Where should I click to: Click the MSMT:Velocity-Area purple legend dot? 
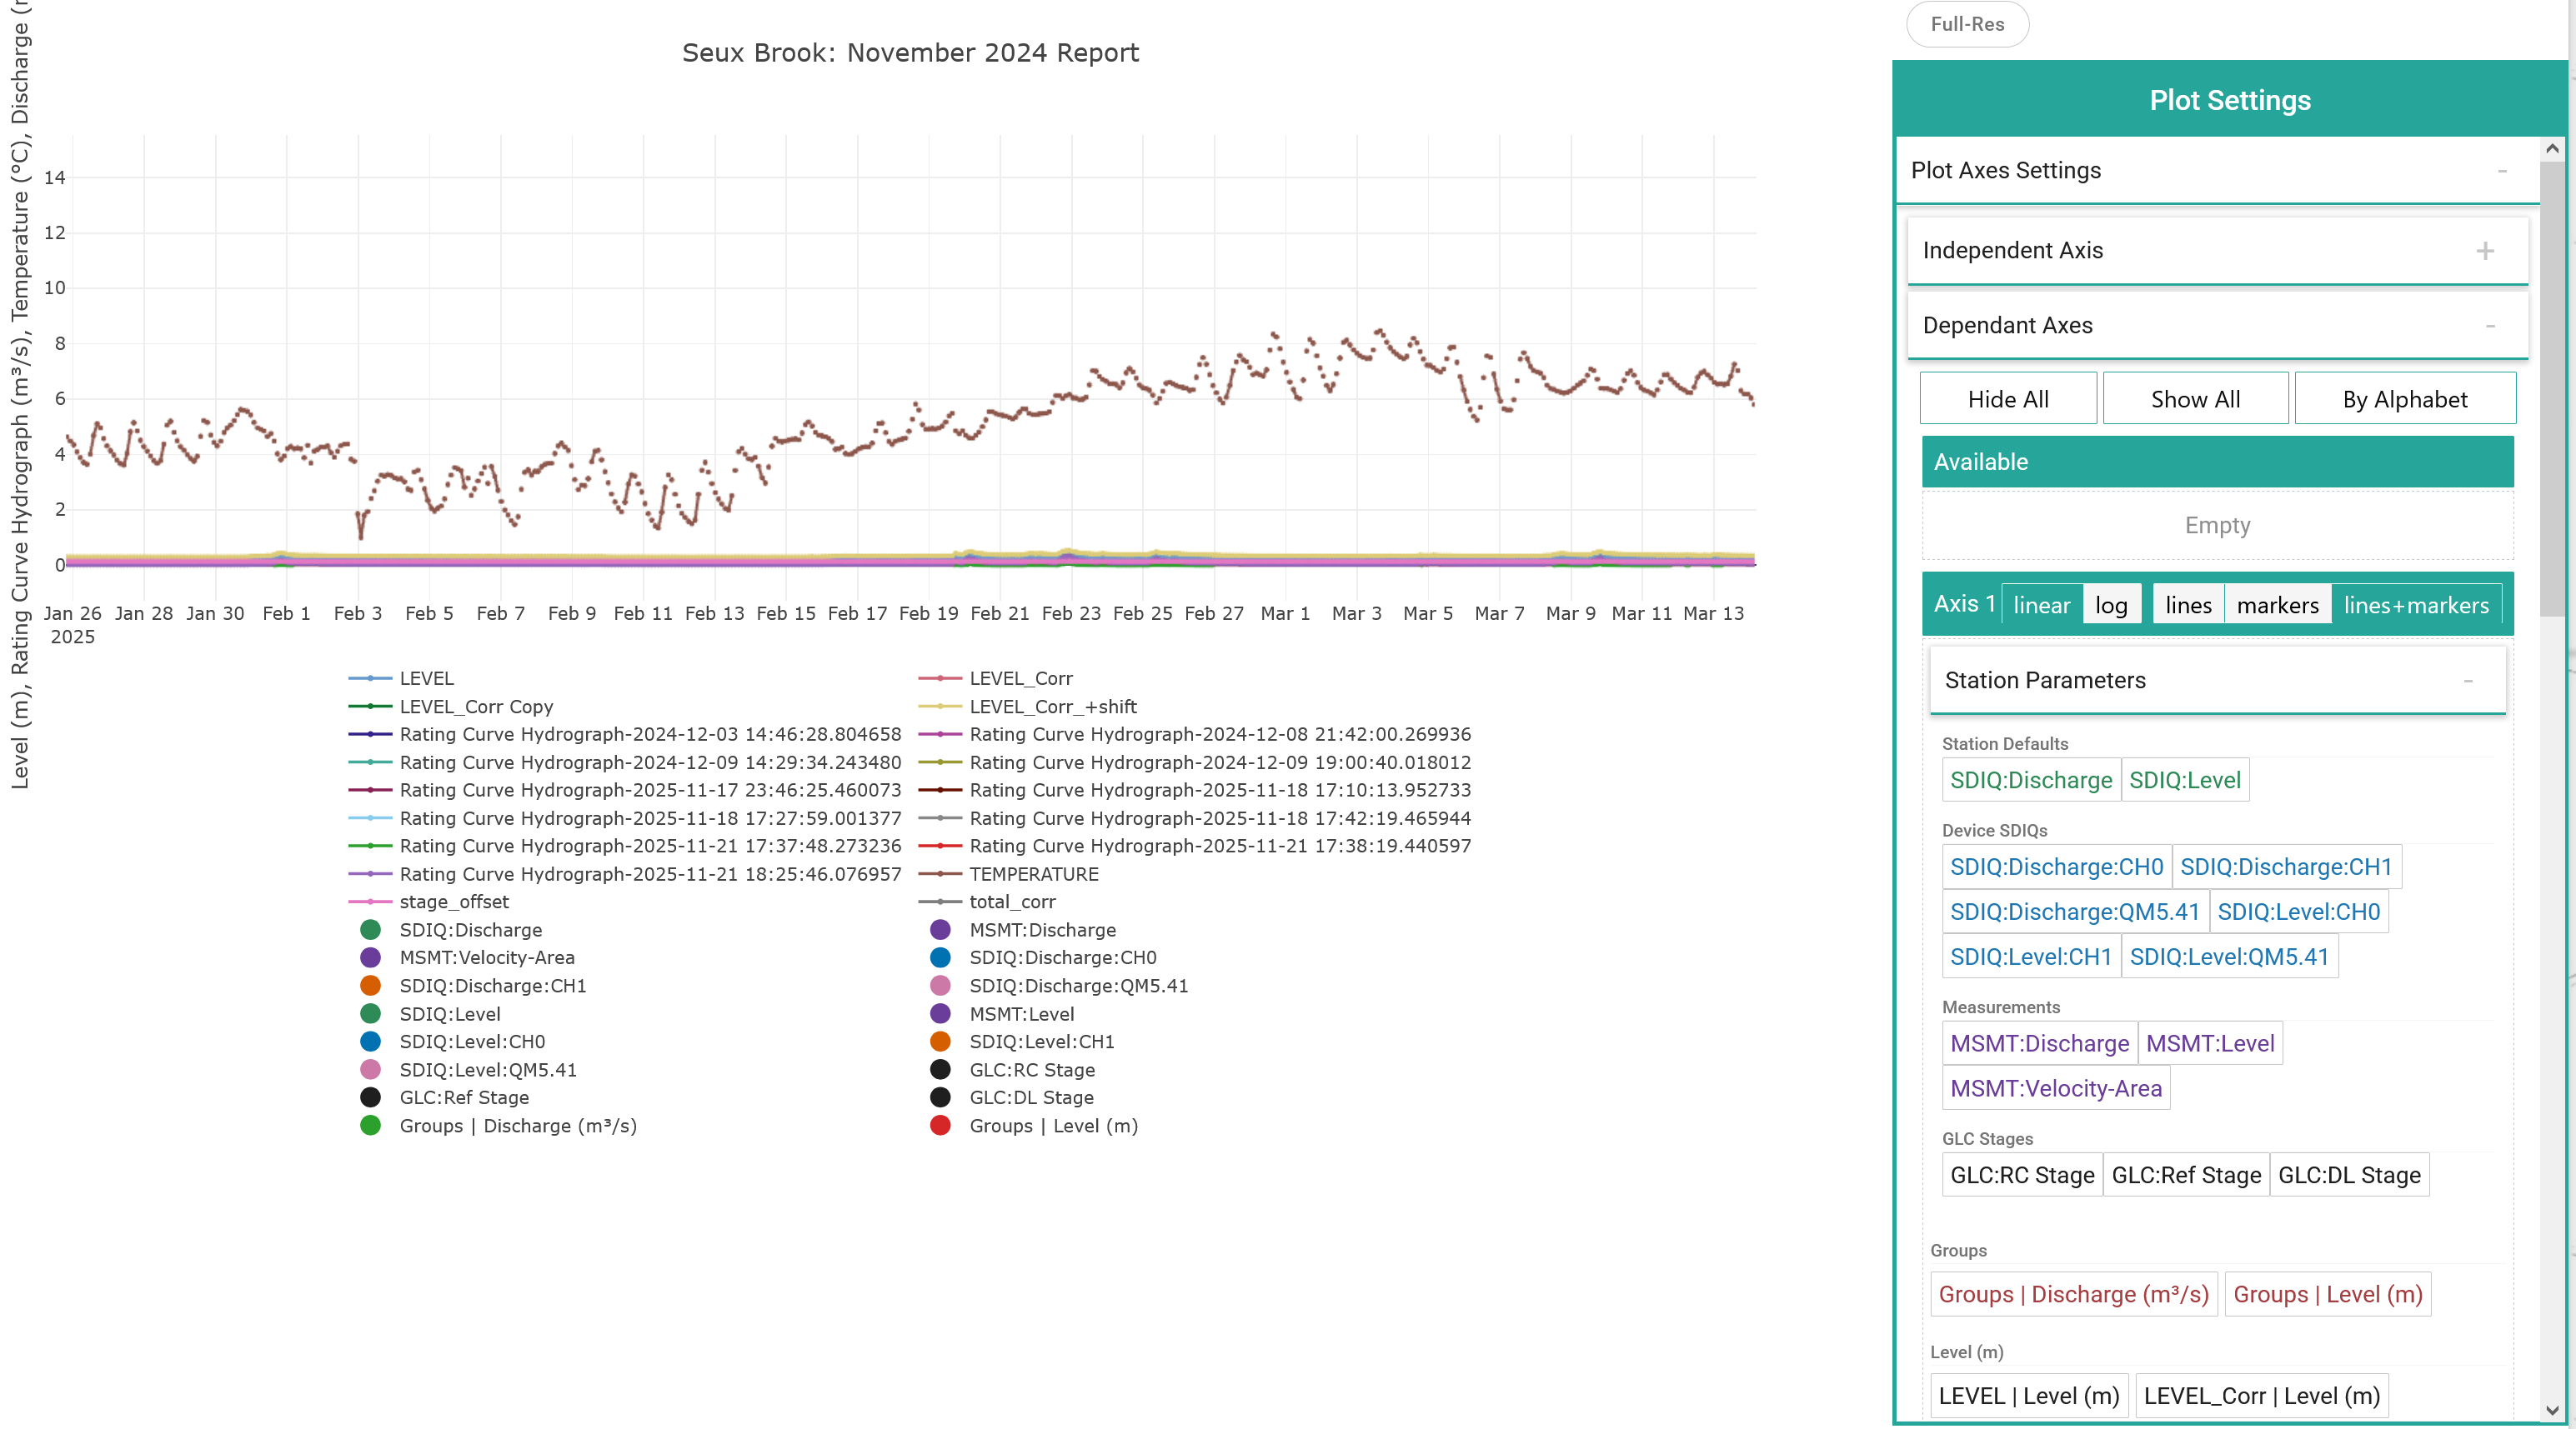pos(370,957)
